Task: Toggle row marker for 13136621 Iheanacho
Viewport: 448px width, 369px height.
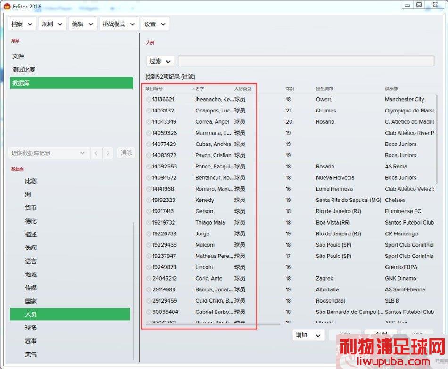Action: [x=148, y=99]
